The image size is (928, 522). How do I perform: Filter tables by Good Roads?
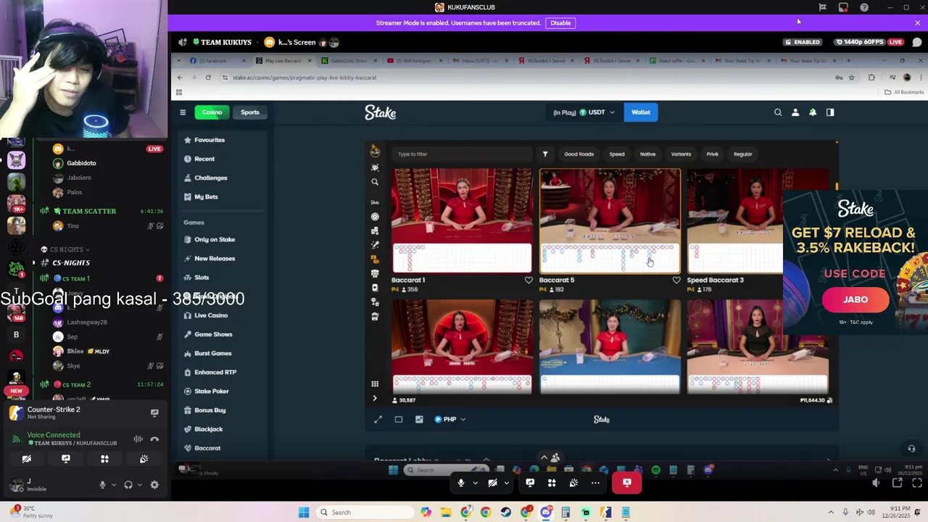579,154
